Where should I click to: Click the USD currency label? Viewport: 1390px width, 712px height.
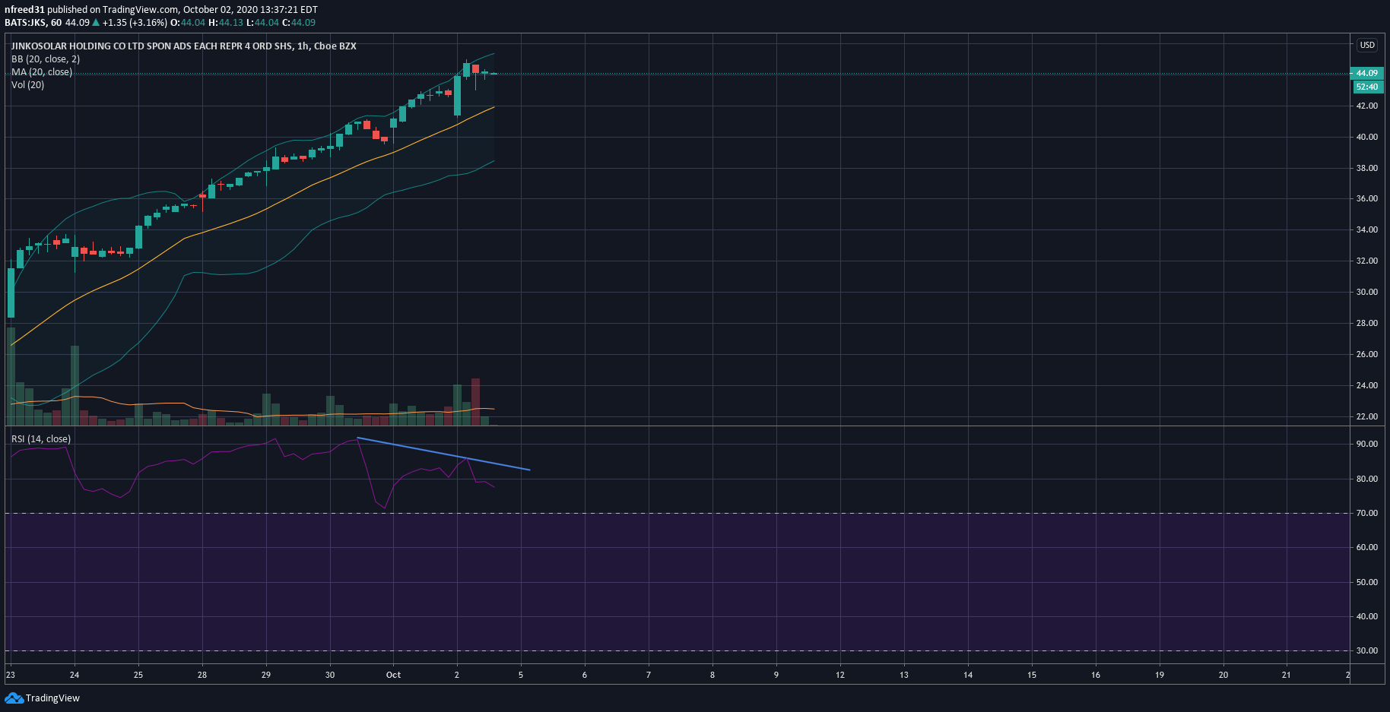click(1367, 45)
